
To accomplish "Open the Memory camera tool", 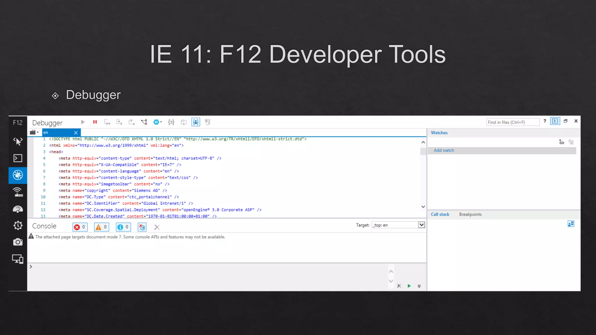I will coord(18,242).
